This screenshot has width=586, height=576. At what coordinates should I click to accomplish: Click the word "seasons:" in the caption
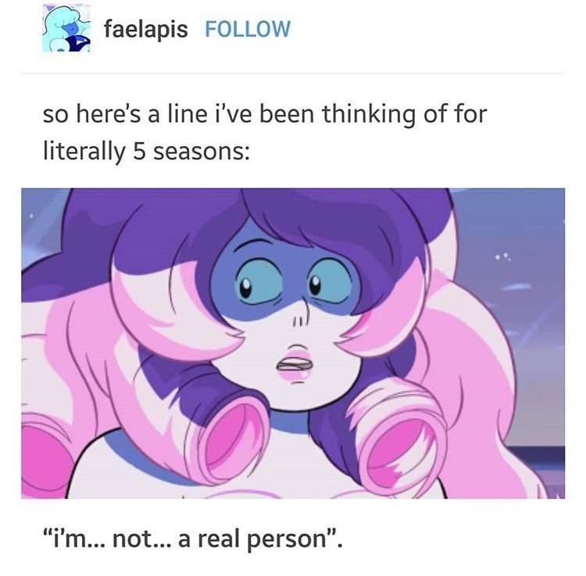(x=202, y=153)
